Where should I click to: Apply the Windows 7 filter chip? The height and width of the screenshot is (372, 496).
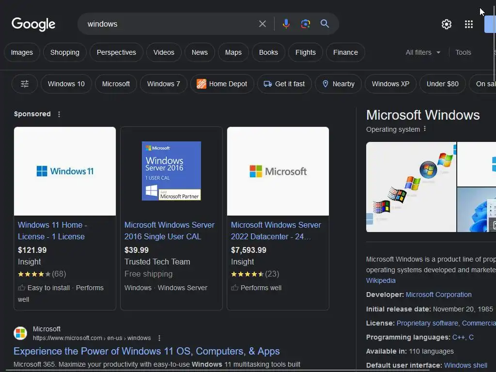click(x=164, y=84)
